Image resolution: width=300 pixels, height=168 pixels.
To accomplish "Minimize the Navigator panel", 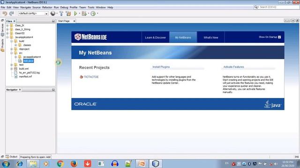I will click(x=53, y=90).
